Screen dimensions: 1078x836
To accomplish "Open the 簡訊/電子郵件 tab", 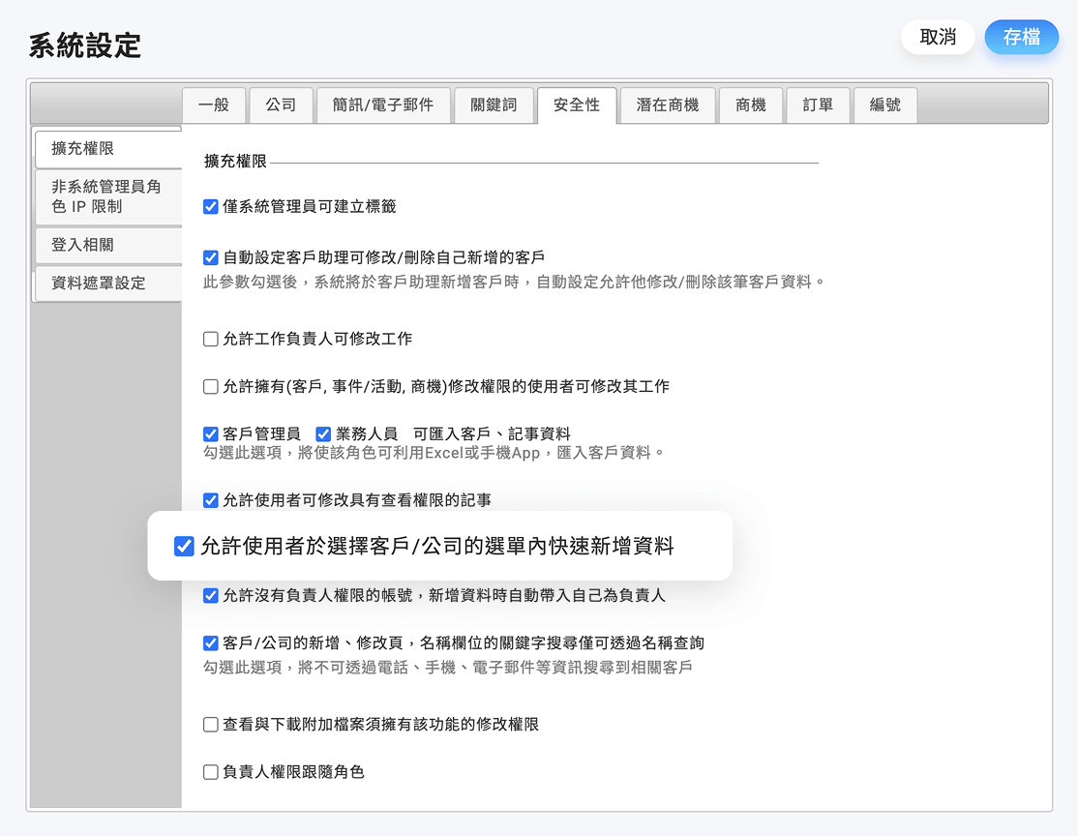I will 383,105.
